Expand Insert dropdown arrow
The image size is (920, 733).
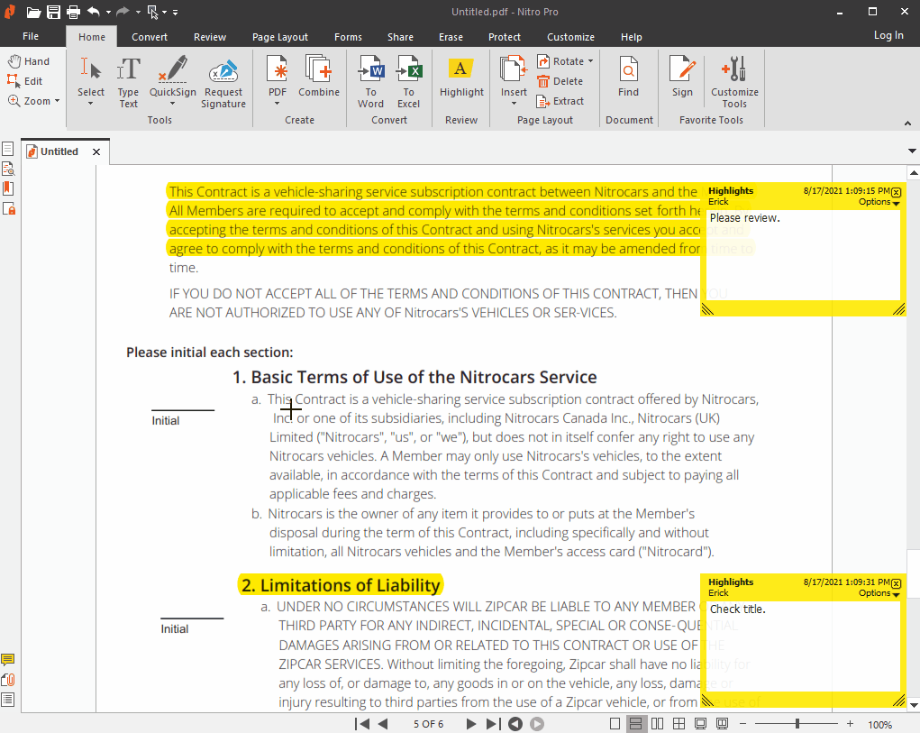click(514, 104)
